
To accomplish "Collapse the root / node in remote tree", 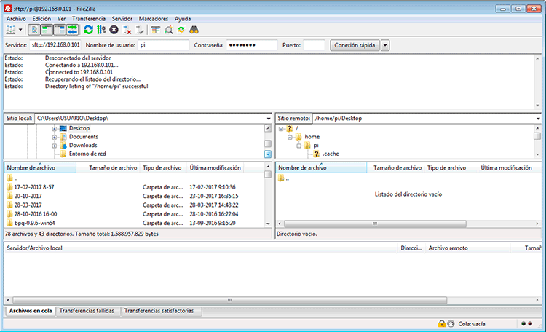I will click(x=281, y=129).
